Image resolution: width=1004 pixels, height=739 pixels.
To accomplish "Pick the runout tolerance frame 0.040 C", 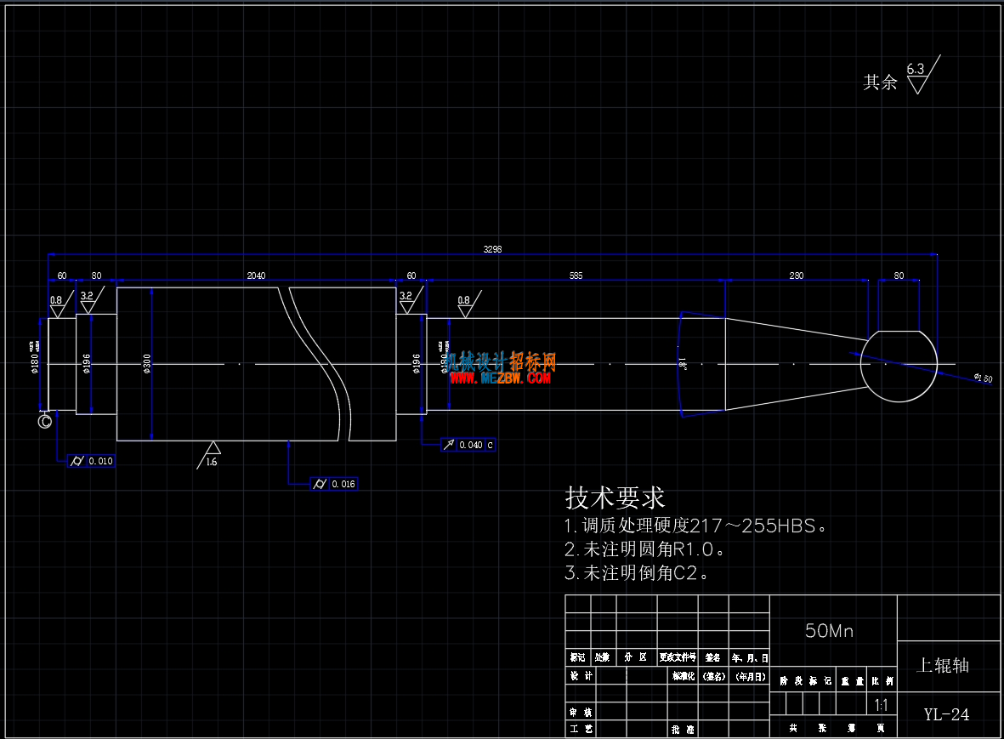I will click(x=468, y=445).
